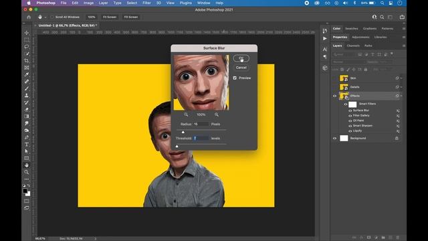Image resolution: width=428 pixels, height=241 pixels.
Task: Open Hand tool preset dropdown arrow
Action: point(45,17)
